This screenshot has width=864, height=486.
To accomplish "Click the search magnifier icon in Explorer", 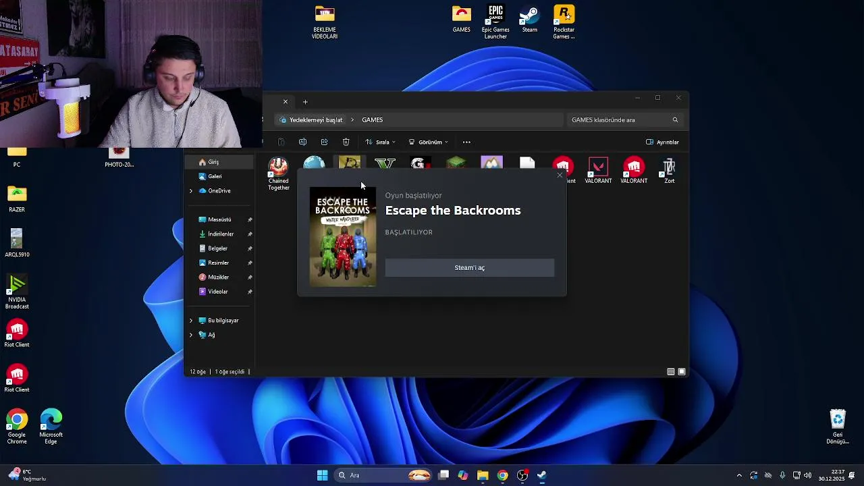I will tap(675, 119).
